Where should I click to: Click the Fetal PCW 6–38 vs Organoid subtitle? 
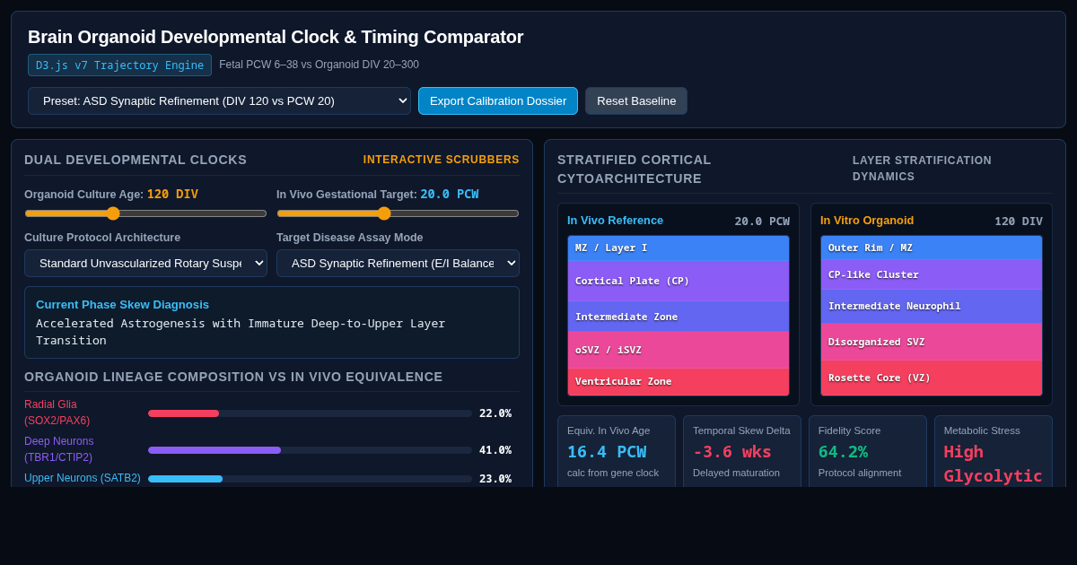click(319, 65)
